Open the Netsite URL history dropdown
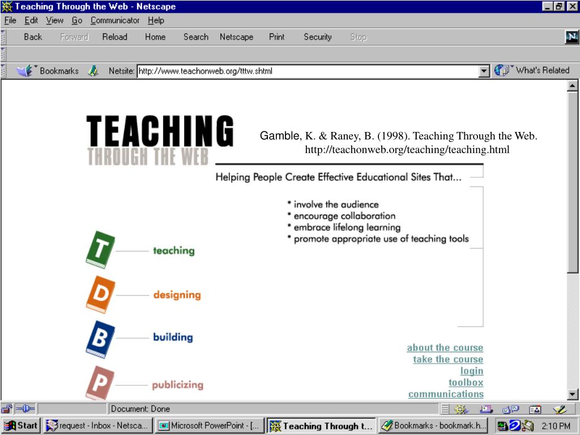Viewport: 580px width, 435px height. [x=484, y=71]
